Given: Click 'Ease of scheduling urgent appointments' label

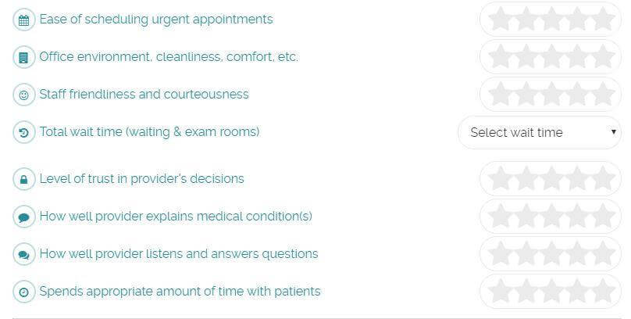Looking at the screenshot, I should pos(156,20).
